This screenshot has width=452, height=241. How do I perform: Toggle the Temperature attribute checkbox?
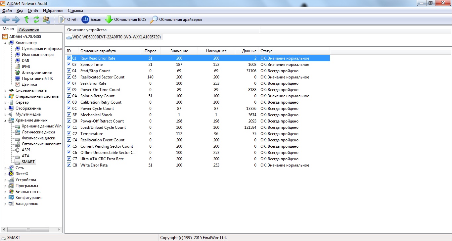69,133
